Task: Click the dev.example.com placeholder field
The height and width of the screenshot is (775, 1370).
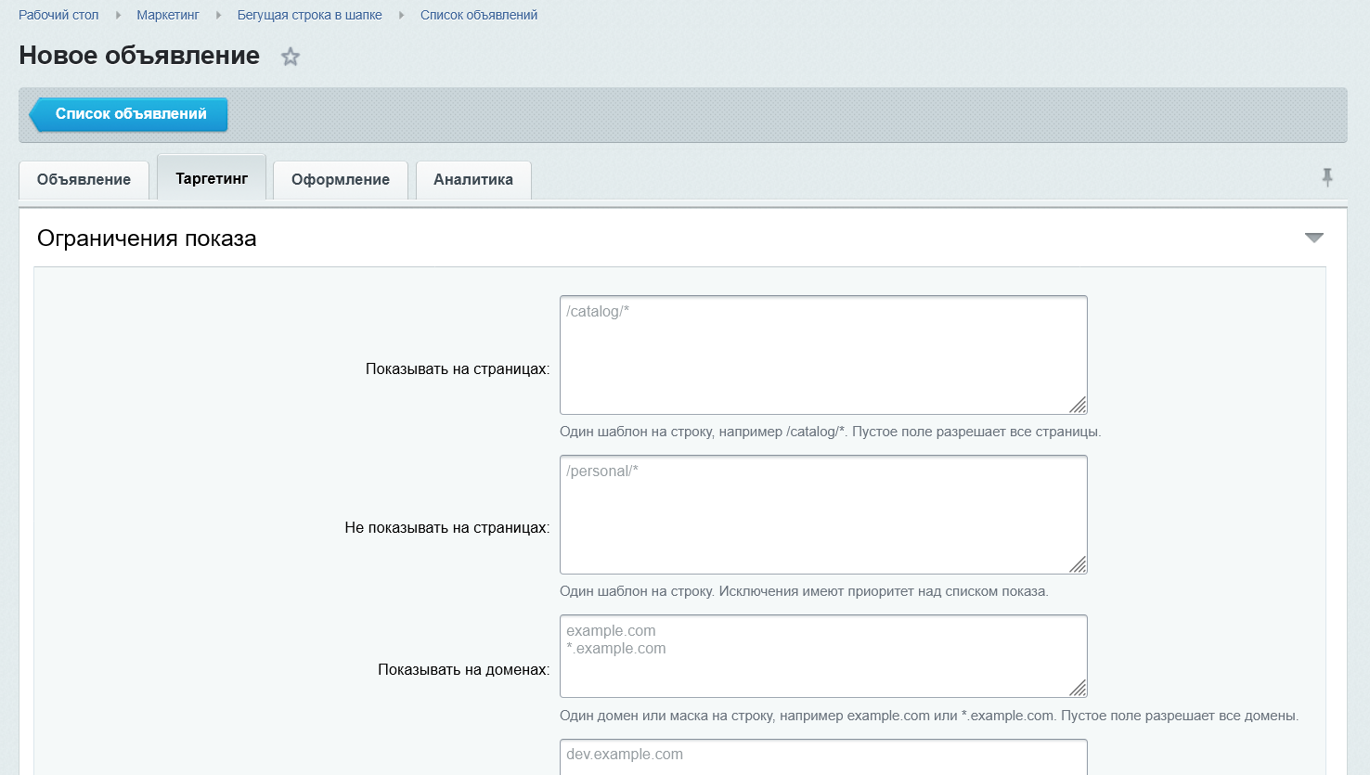Action: tap(823, 757)
